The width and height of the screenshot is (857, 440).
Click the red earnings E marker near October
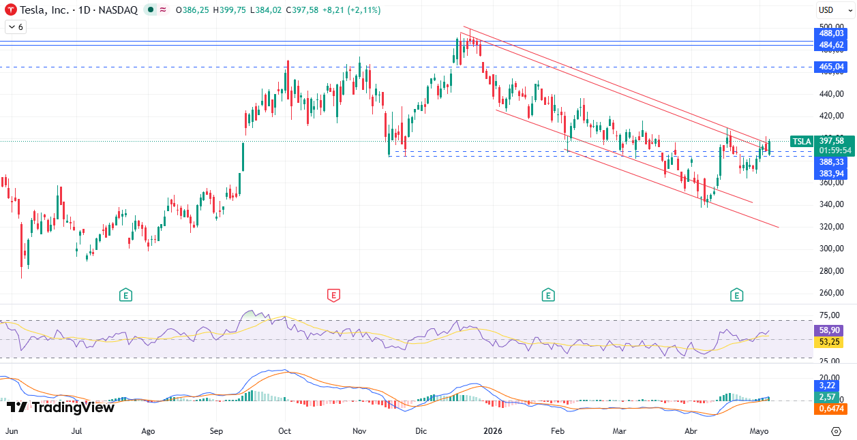333,295
